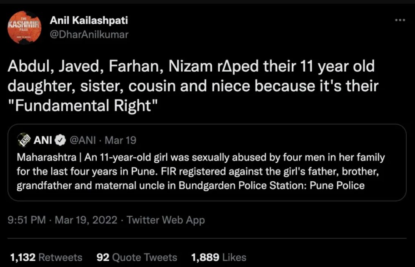415x267 pixels.
Task: Click the main tweet text
Action: point(193,86)
